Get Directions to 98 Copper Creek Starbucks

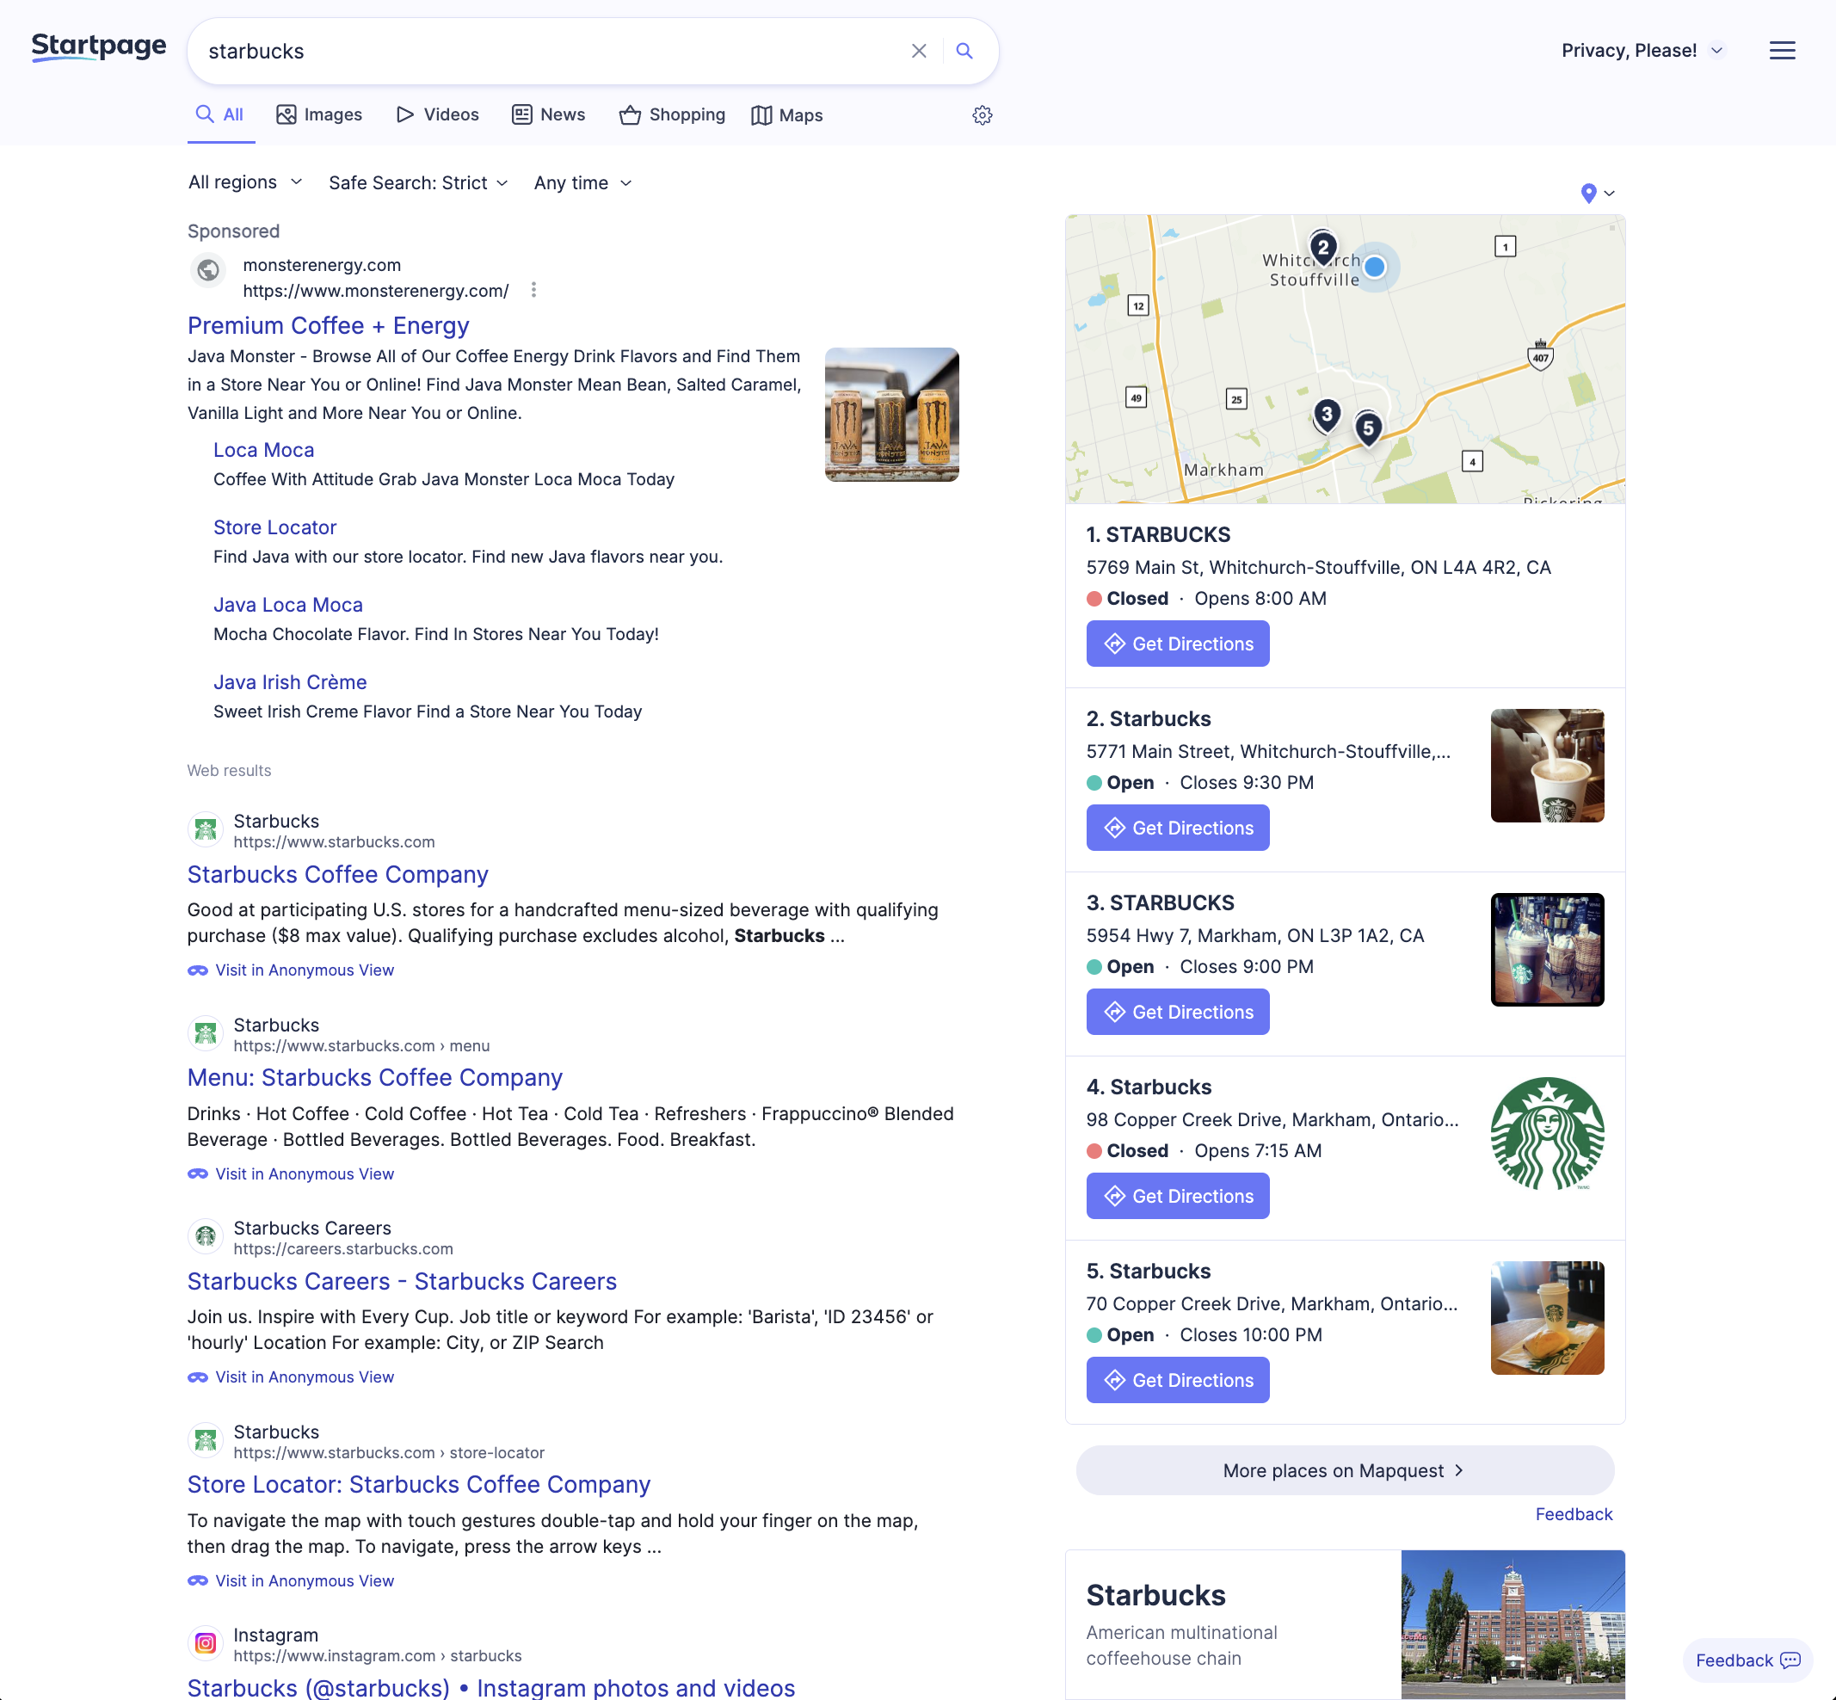pos(1177,1196)
